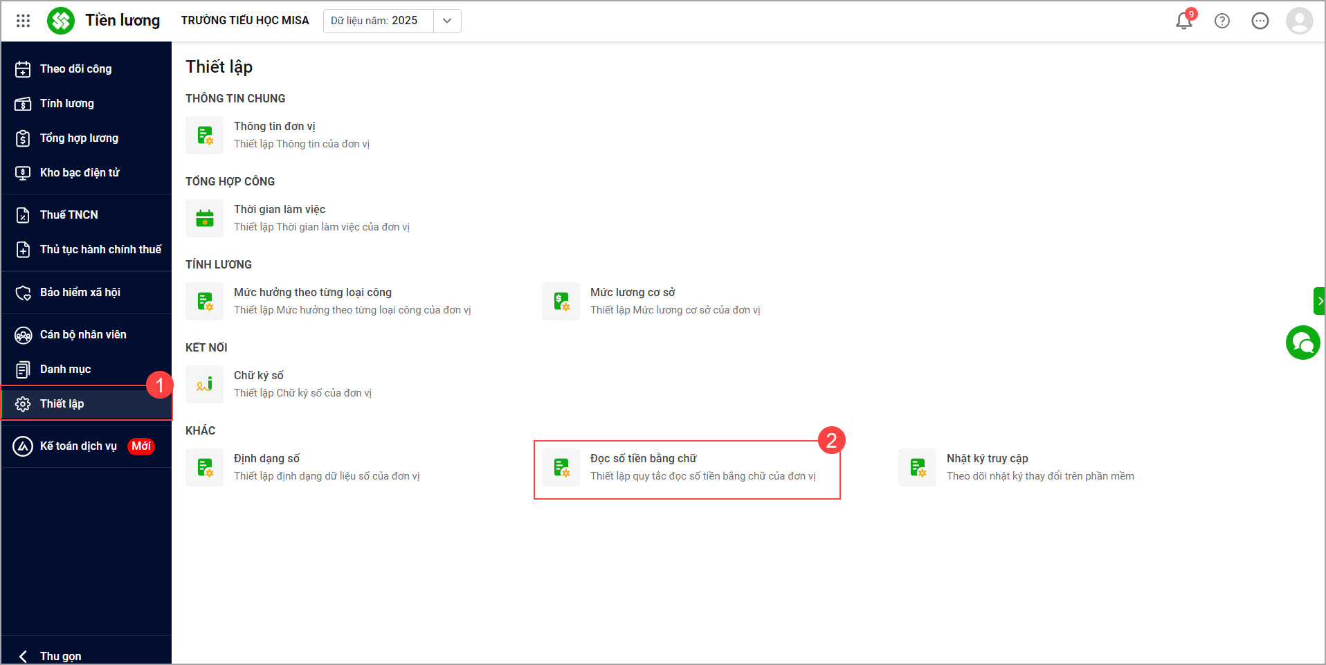Click the Thiết lập gear icon
1326x665 pixels.
(23, 404)
